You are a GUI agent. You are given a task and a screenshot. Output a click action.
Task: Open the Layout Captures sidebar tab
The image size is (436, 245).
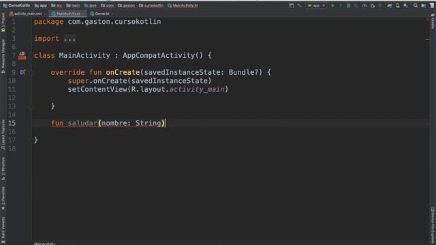[x=3, y=135]
